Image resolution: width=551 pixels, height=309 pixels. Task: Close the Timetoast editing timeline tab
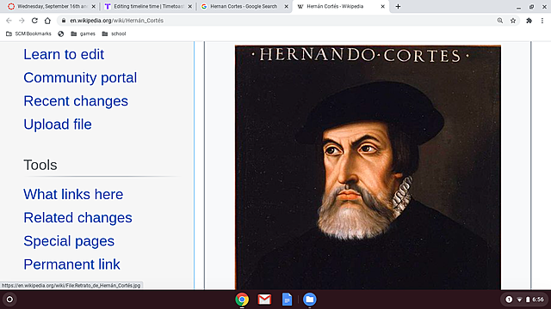[x=189, y=6]
